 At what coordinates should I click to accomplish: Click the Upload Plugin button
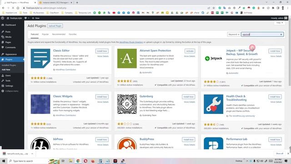tap(55, 26)
